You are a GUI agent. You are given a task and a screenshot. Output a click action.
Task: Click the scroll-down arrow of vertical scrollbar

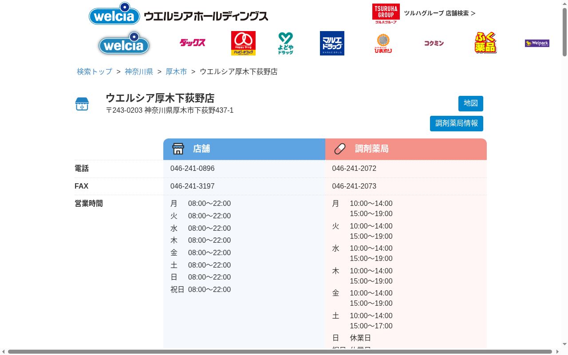click(564, 345)
